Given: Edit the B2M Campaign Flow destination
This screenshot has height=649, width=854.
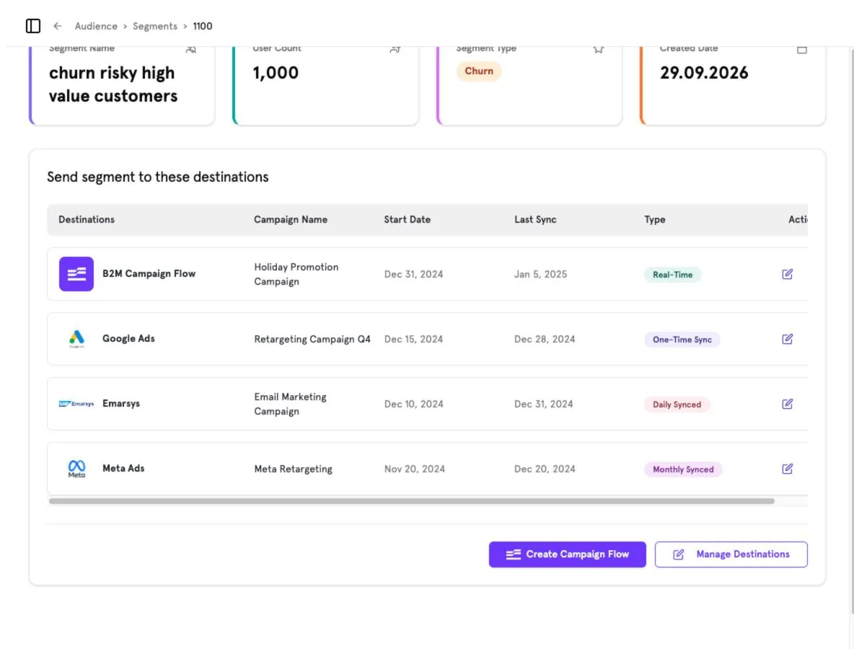Looking at the screenshot, I should (x=788, y=274).
